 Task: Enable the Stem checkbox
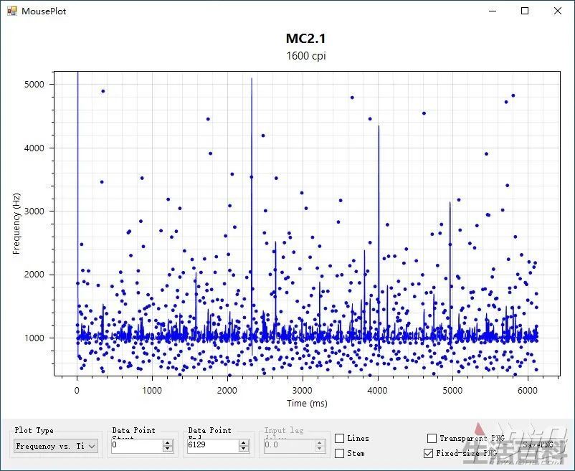tap(340, 453)
